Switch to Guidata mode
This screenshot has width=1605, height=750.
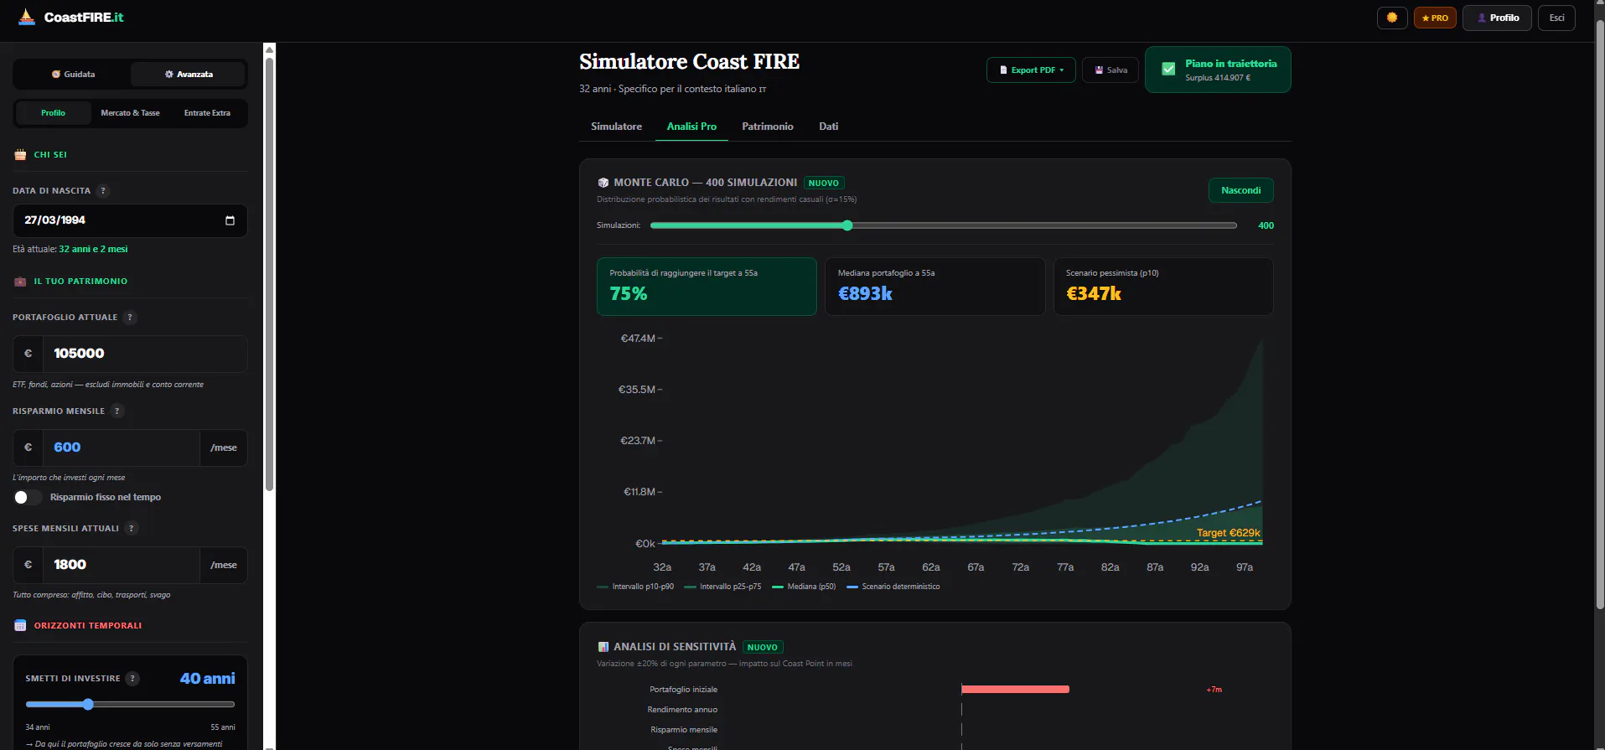pyautogui.click(x=73, y=75)
